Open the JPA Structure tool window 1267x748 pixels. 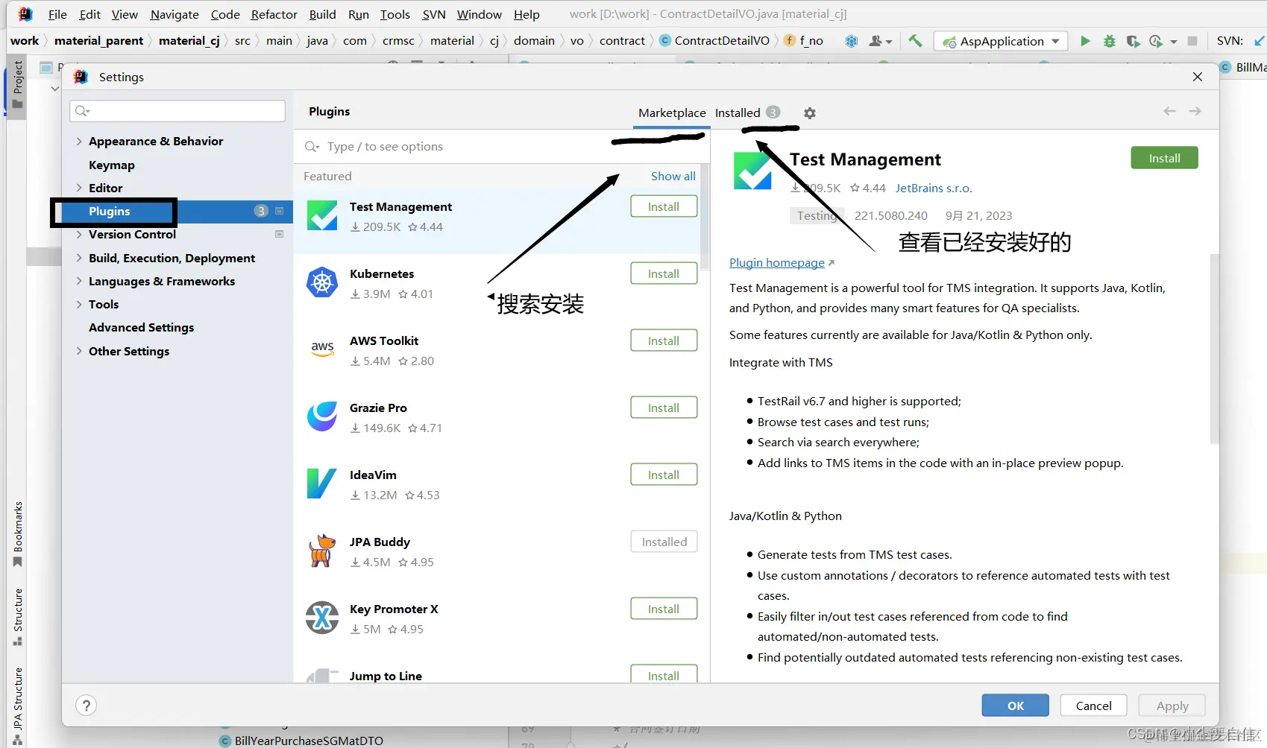coord(18,706)
